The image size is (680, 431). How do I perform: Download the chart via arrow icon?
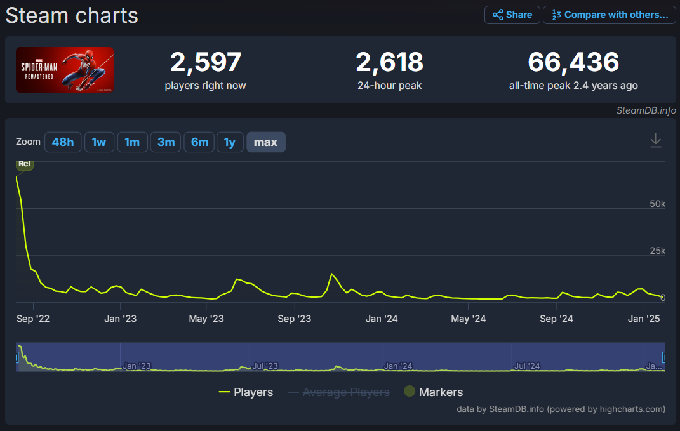(656, 140)
